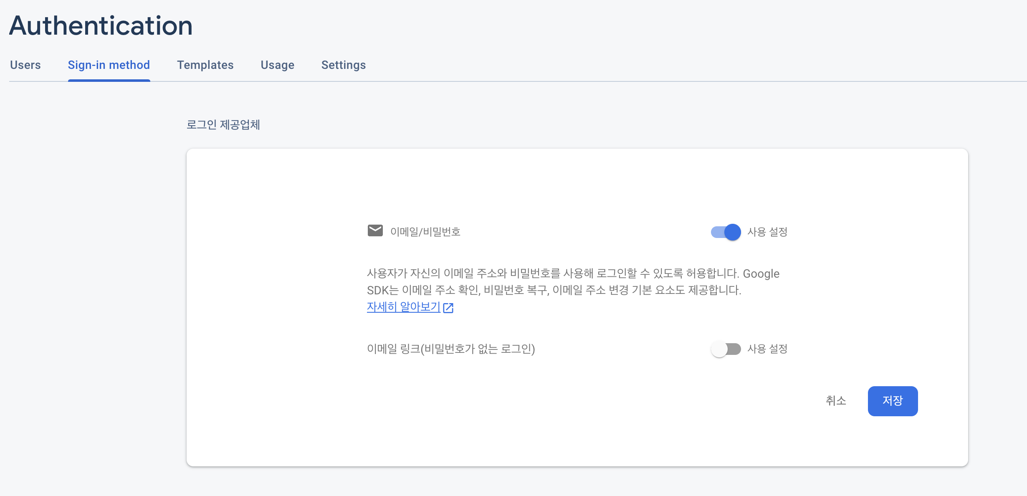Click the 로그인 제공업체 section heading
This screenshot has width=1027, height=496.
point(223,124)
